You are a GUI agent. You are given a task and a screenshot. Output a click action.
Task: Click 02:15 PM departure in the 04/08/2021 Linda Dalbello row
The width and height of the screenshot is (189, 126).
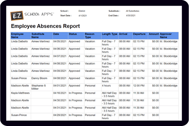click(x=139, y=63)
